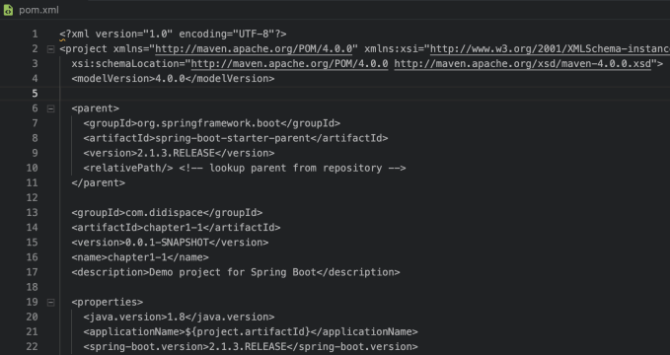670x355 pixels.
Task: Click line number 22 in gutter
Action: click(x=32, y=347)
